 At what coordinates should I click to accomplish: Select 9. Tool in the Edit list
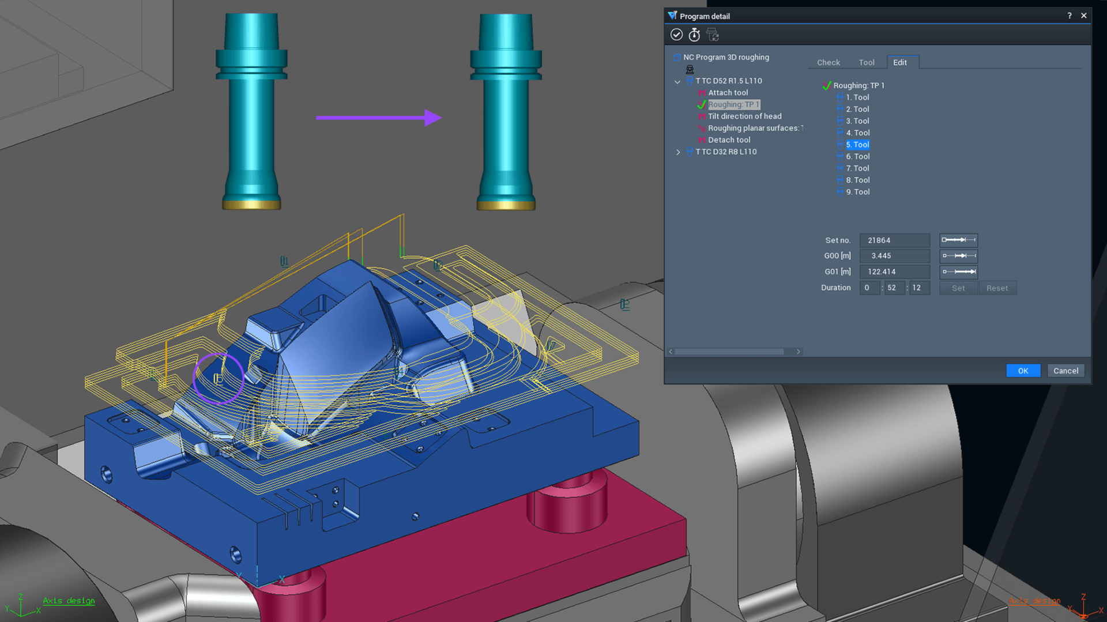tap(857, 192)
